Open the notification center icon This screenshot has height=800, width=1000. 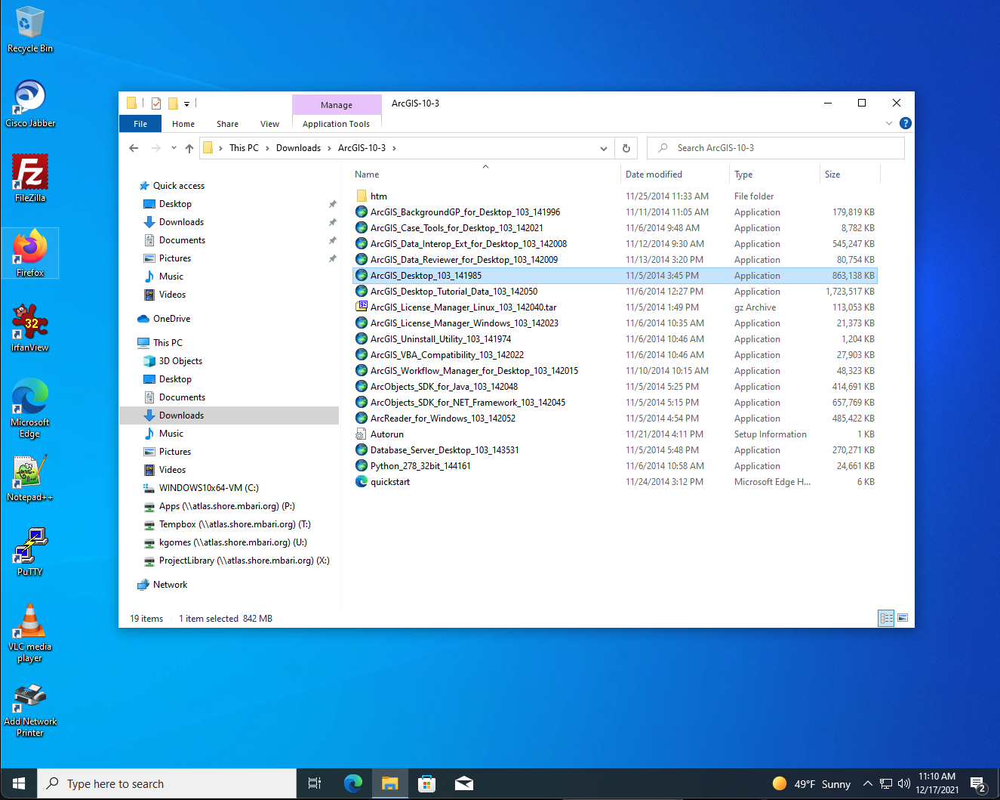tap(978, 784)
